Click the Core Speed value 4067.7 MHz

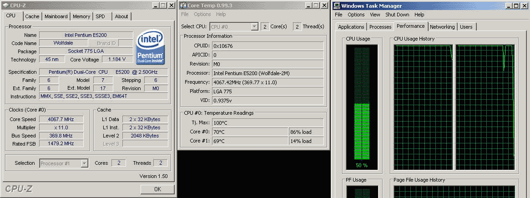(x=61, y=119)
